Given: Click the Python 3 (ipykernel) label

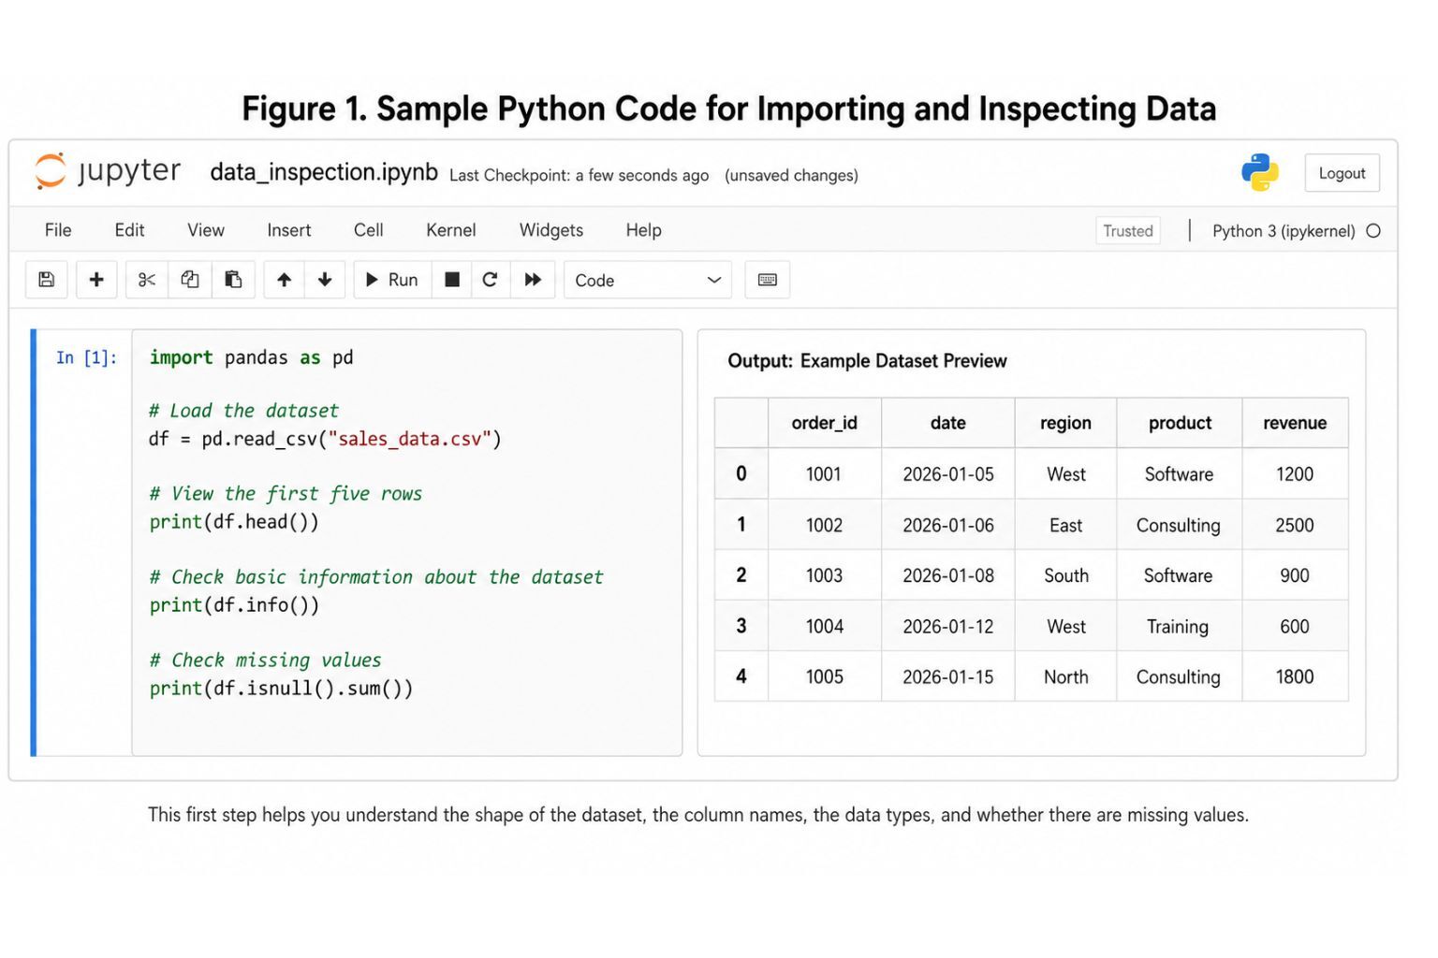Looking at the screenshot, I should [x=1284, y=231].
